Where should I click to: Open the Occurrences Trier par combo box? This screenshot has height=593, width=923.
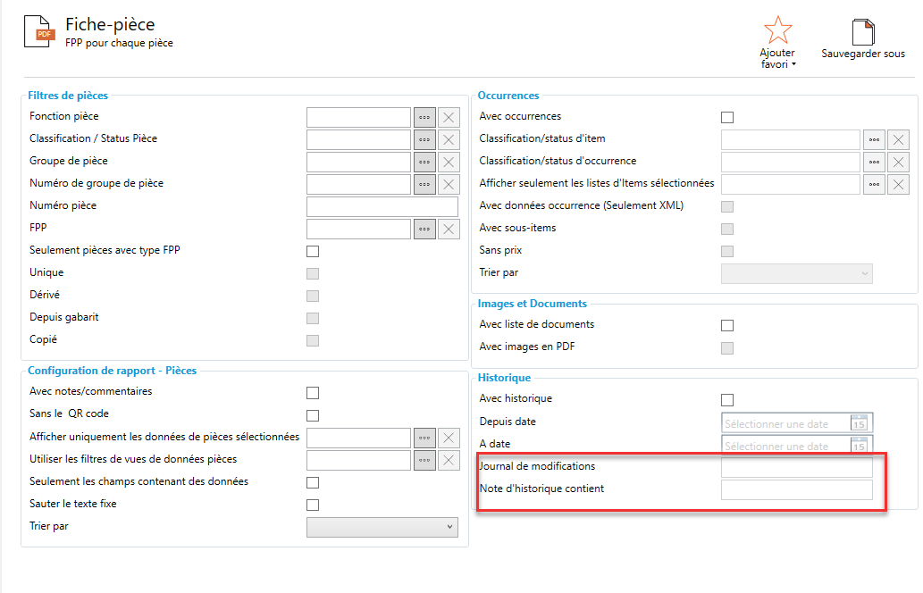pos(796,273)
